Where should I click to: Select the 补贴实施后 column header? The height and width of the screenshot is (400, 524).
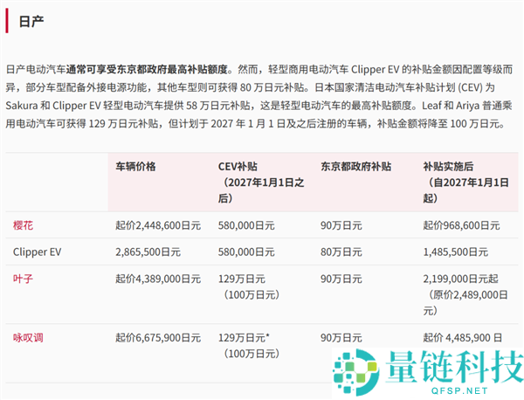click(x=448, y=167)
